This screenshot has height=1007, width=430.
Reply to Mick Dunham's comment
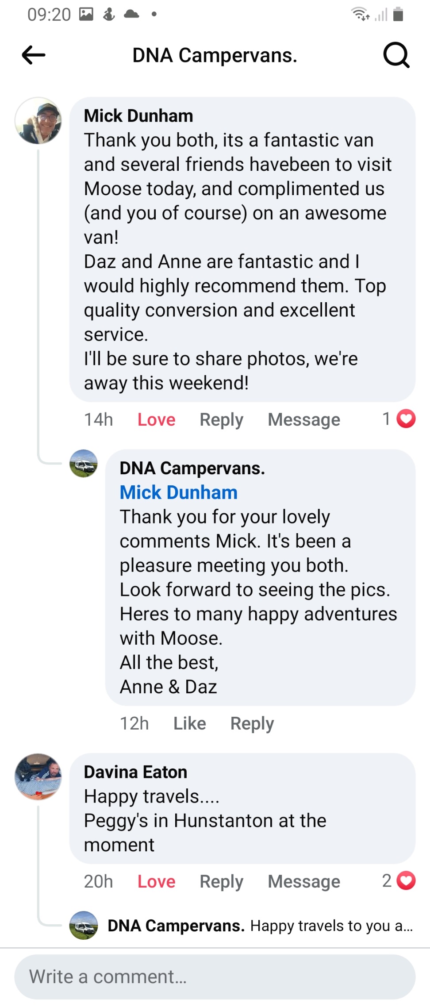(x=221, y=419)
